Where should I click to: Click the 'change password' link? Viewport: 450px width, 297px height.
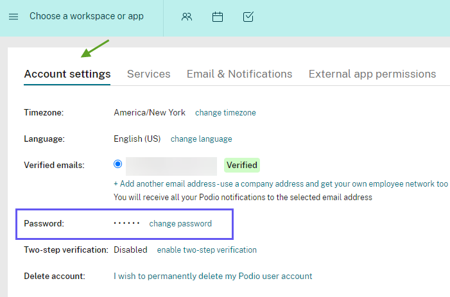[180, 224]
